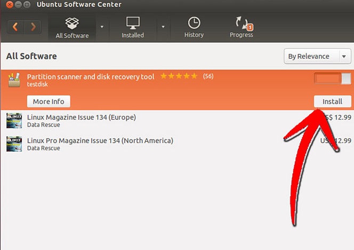354x250 pixels.
Task: Click the install progress bar on testdisk row
Action: click(x=333, y=79)
